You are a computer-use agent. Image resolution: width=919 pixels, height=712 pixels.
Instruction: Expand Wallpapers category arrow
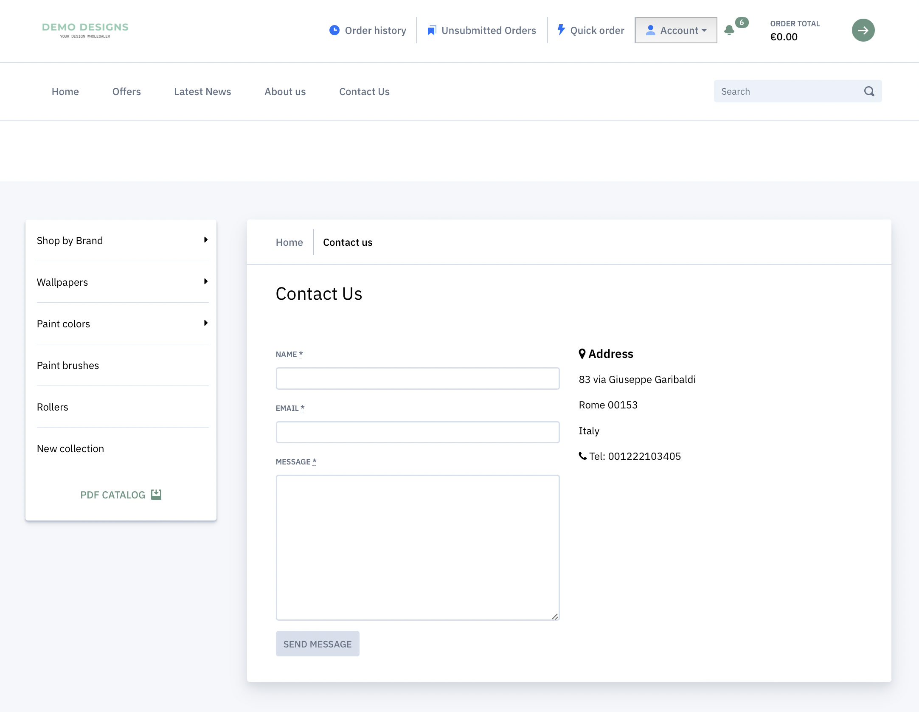point(206,281)
